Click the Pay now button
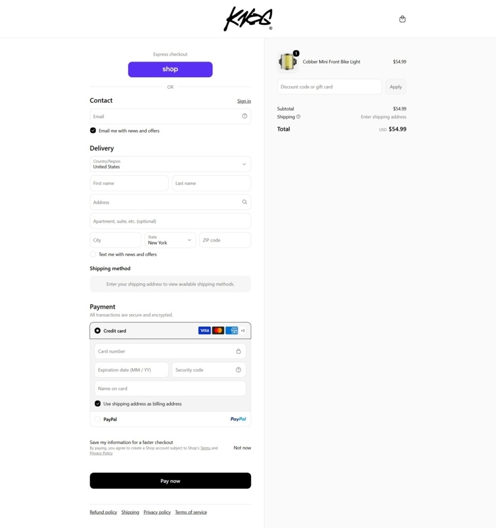The width and height of the screenshot is (496, 528). coord(170,481)
